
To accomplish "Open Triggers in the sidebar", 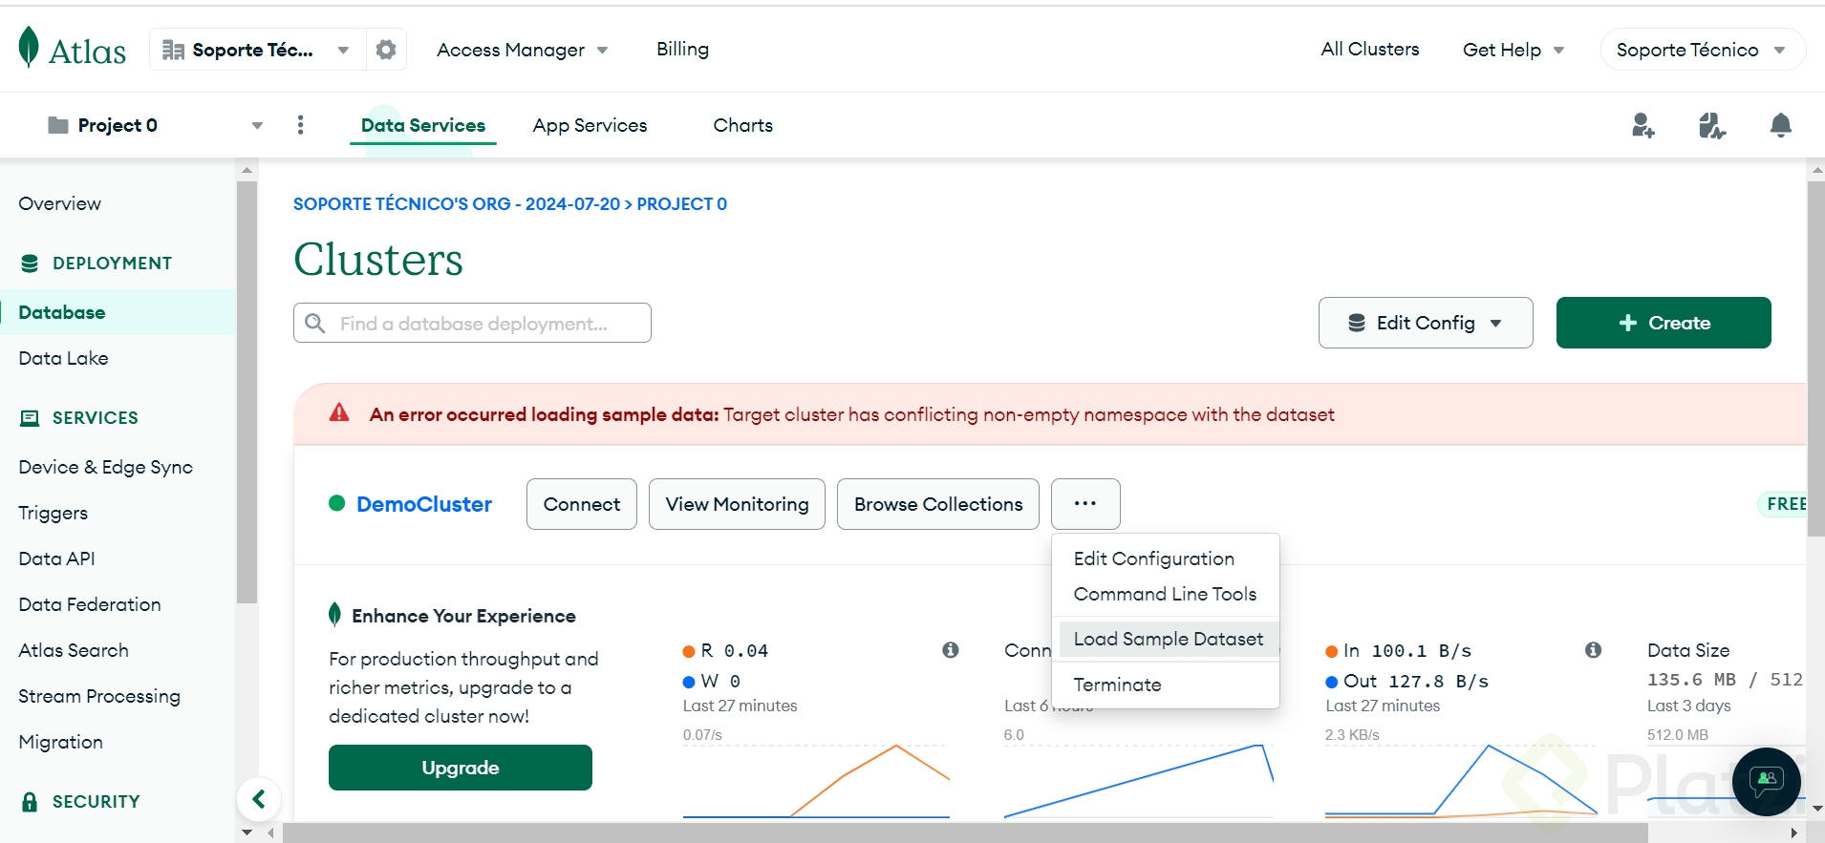I will 54,513.
